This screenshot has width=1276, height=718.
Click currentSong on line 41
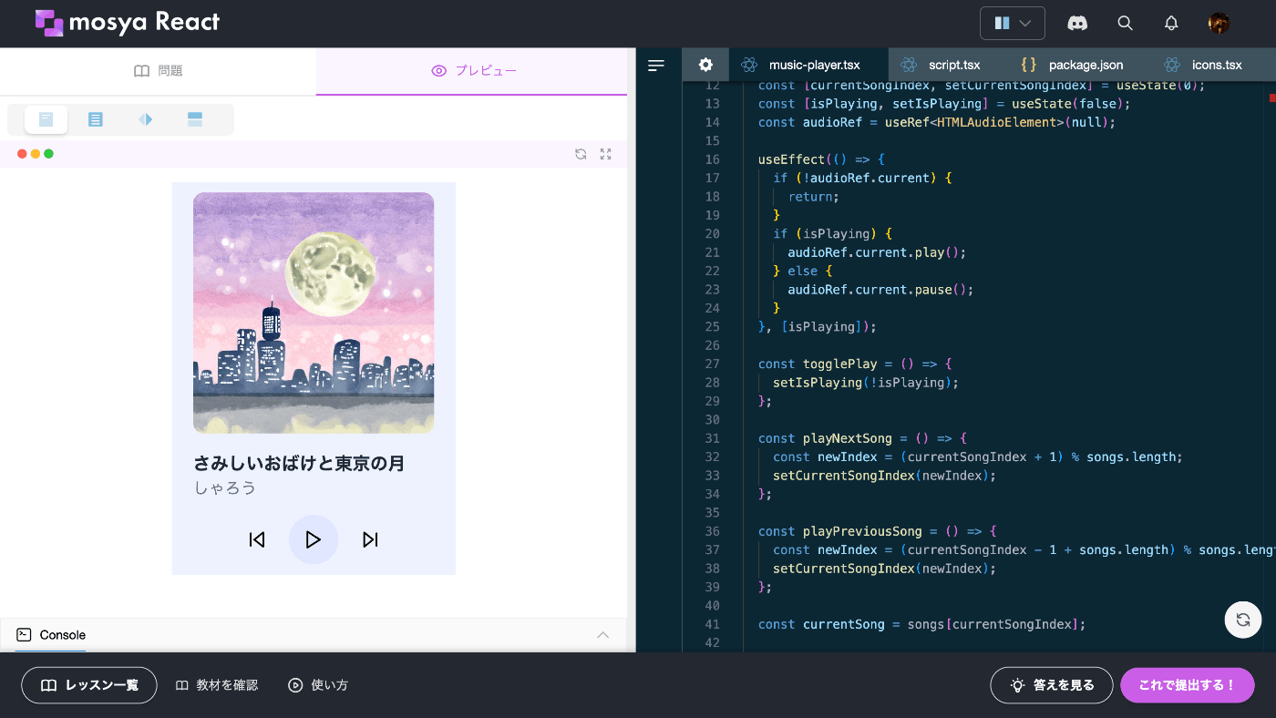(x=843, y=624)
